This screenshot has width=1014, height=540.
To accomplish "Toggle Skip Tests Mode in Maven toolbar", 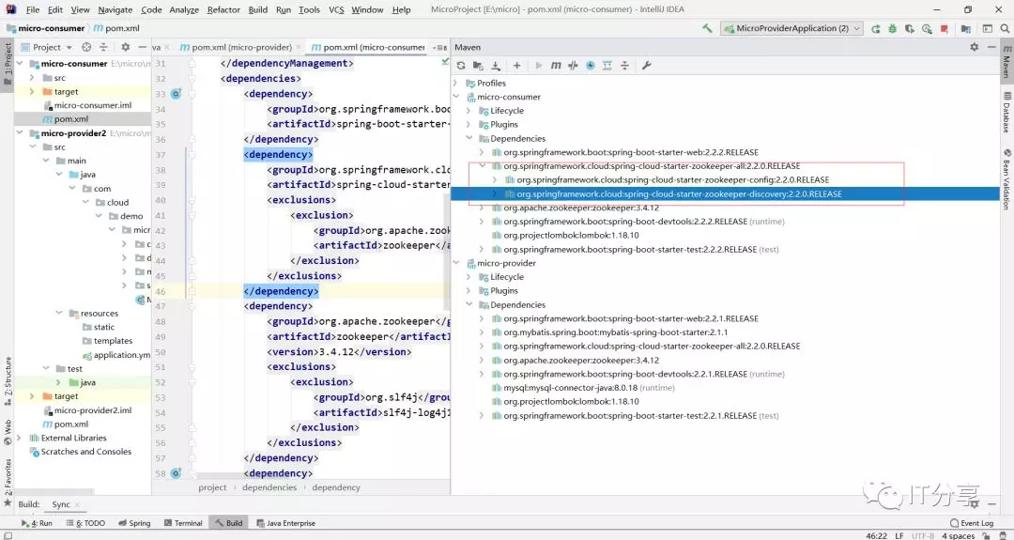I will click(x=591, y=66).
